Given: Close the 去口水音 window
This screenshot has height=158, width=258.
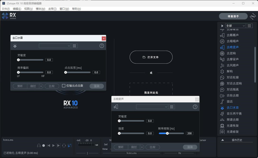Looking at the screenshot, I should pos(104,38).
